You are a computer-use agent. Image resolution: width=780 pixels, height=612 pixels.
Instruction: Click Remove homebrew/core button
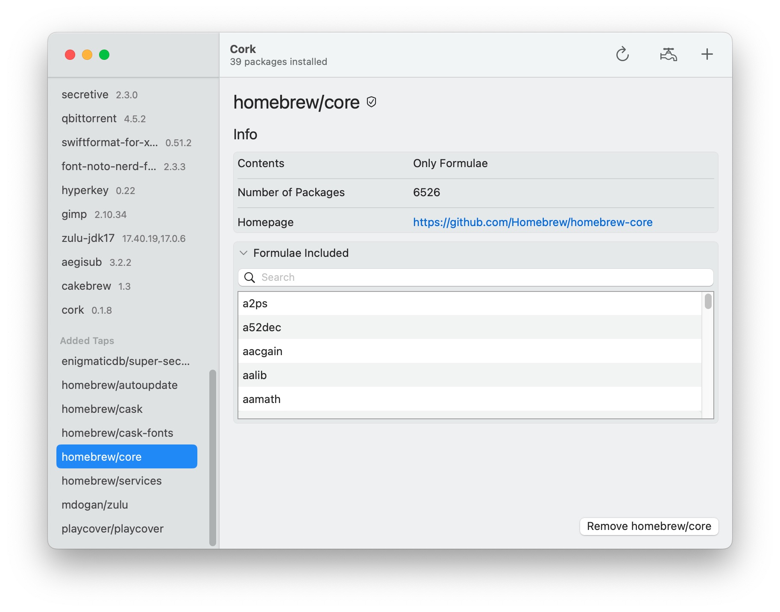point(649,526)
